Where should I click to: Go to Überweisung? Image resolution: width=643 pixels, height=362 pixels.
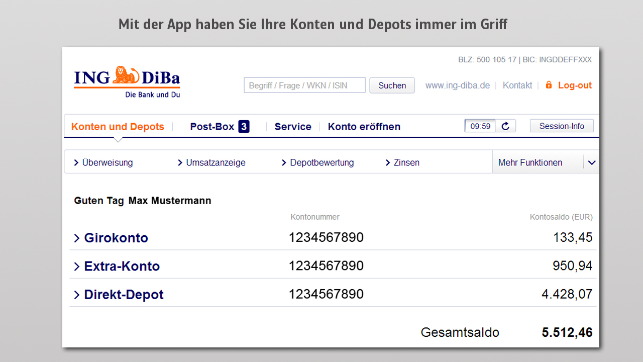click(103, 162)
